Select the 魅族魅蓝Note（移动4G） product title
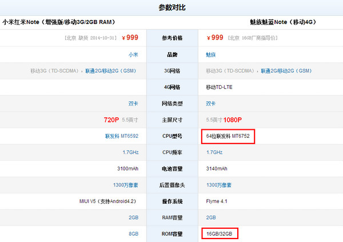Screen dimensions: 343x242 point(284,22)
